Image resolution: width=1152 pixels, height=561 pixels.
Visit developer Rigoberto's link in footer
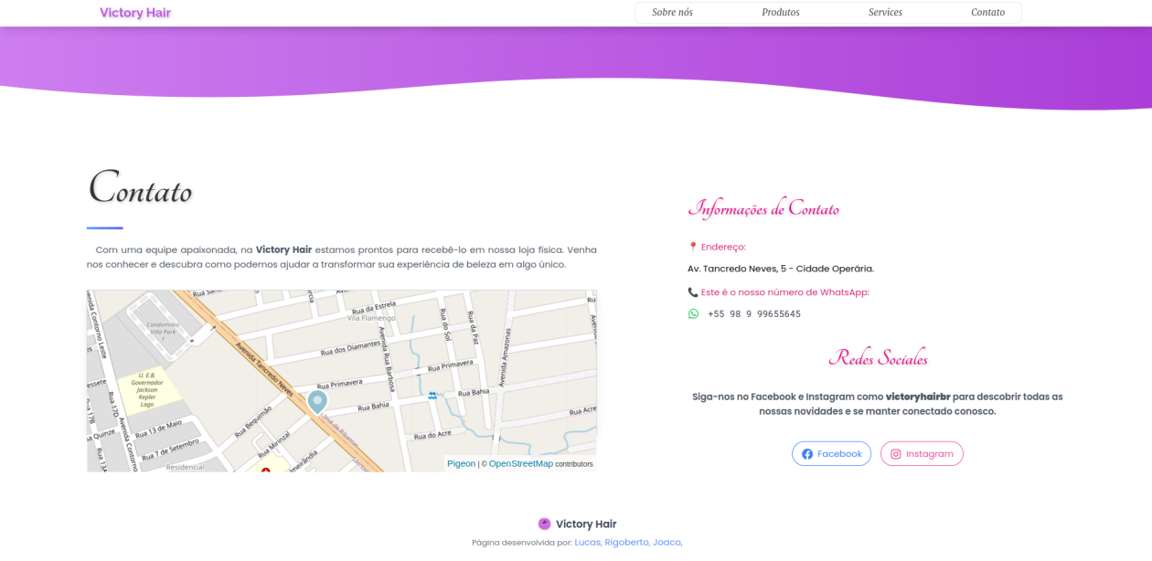click(626, 543)
